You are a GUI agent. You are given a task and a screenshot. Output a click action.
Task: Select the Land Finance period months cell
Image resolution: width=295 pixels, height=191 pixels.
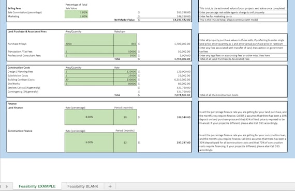pos(125,117)
